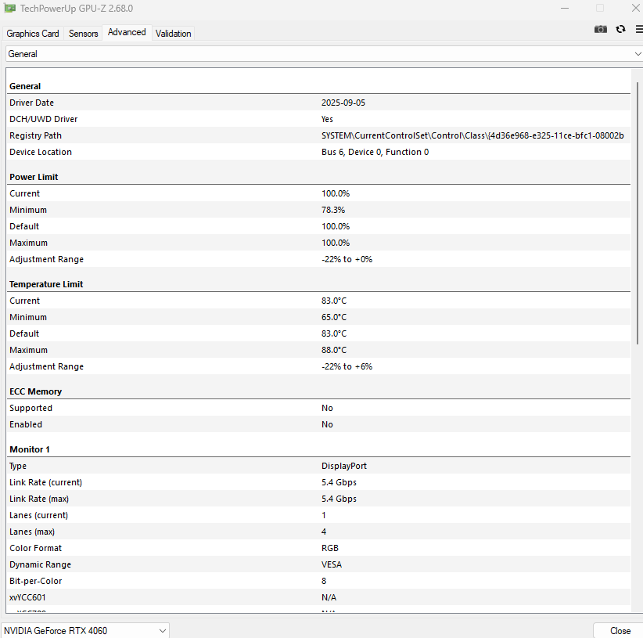This screenshot has height=638, width=643.
Task: Take a screenshot with the camera icon
Action: pyautogui.click(x=600, y=29)
